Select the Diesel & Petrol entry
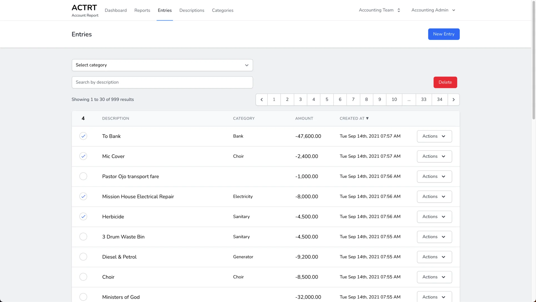 point(83,257)
